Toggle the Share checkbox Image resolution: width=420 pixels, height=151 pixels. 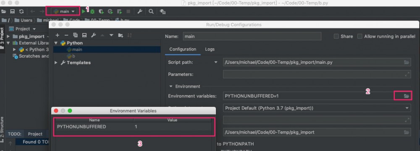point(336,36)
